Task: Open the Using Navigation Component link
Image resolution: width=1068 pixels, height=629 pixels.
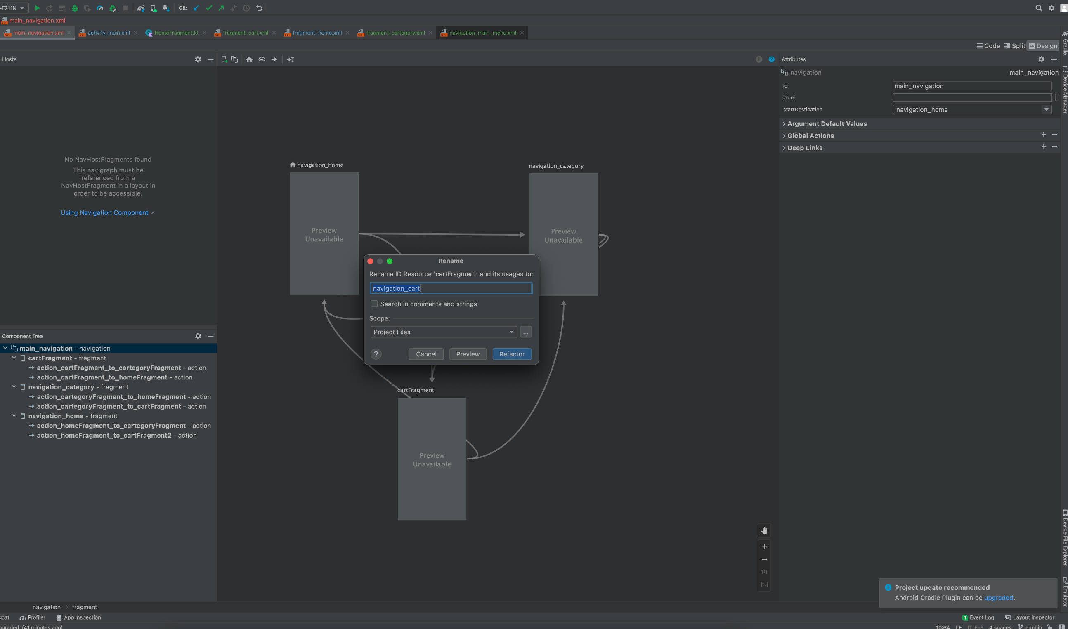Action: [104, 213]
